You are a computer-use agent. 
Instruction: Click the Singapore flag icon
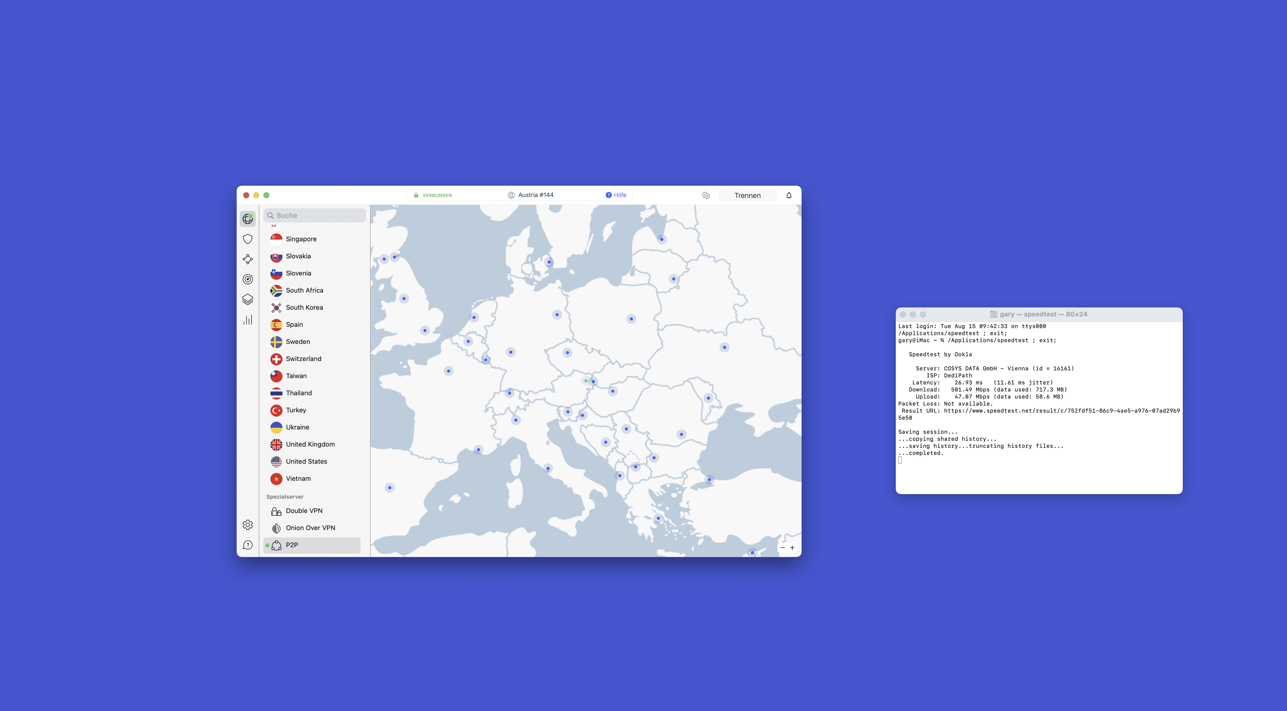[276, 239]
